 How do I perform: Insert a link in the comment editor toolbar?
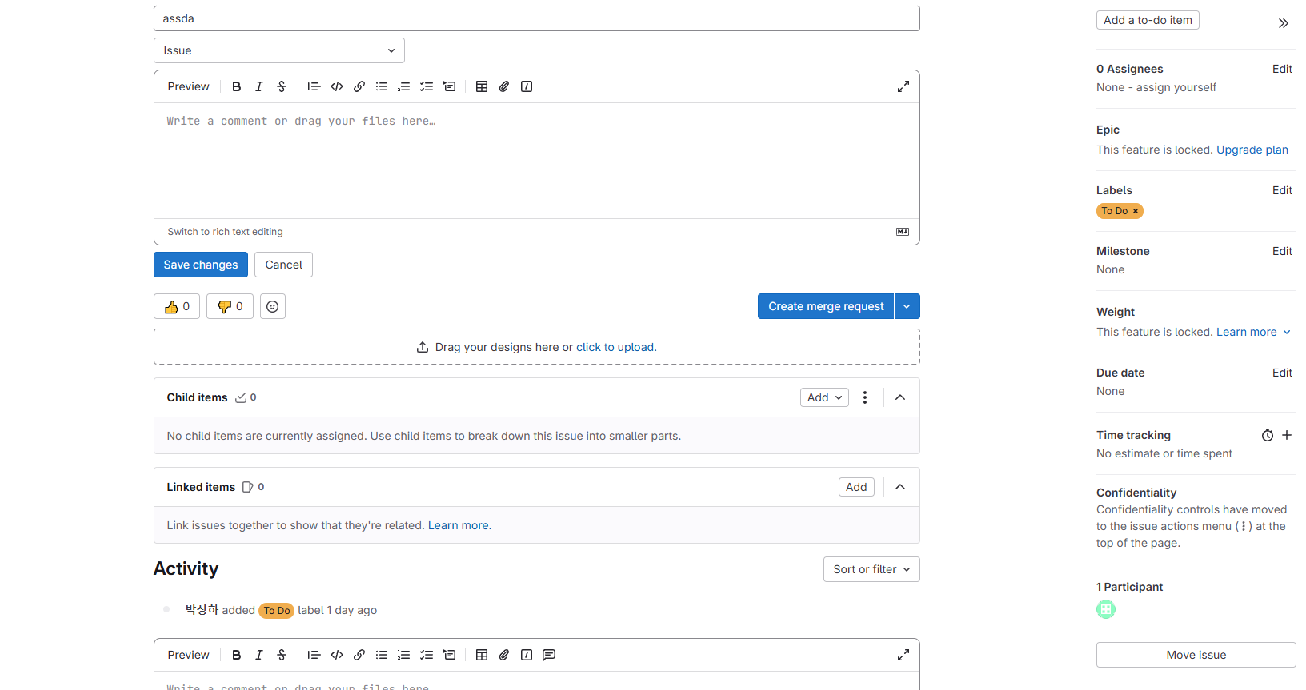[x=359, y=655]
